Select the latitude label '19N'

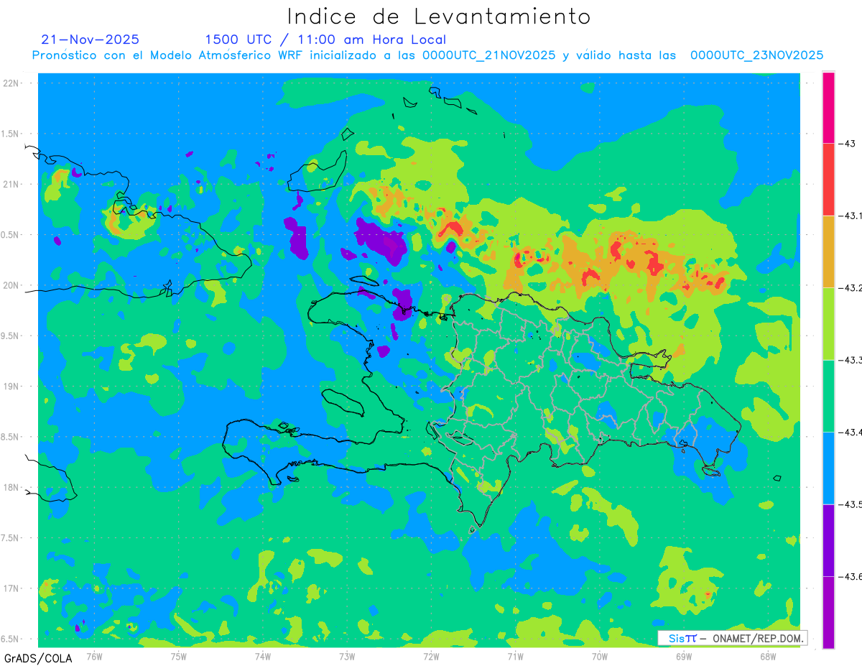(11, 387)
